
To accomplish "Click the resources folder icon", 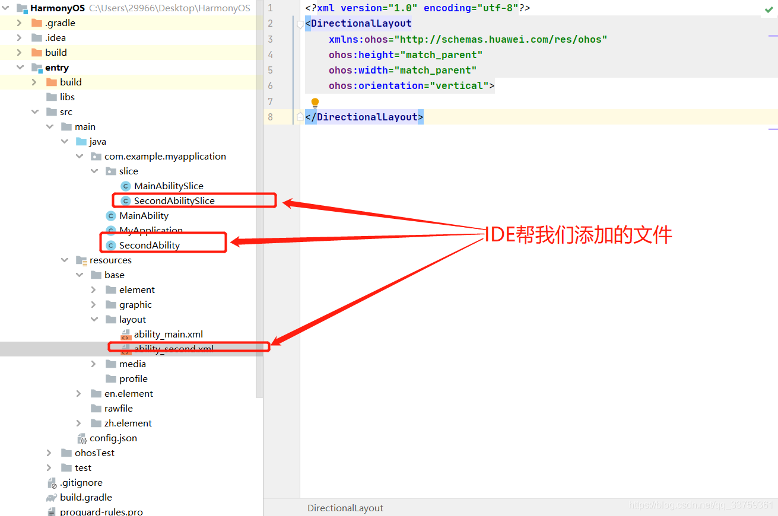I will point(81,260).
